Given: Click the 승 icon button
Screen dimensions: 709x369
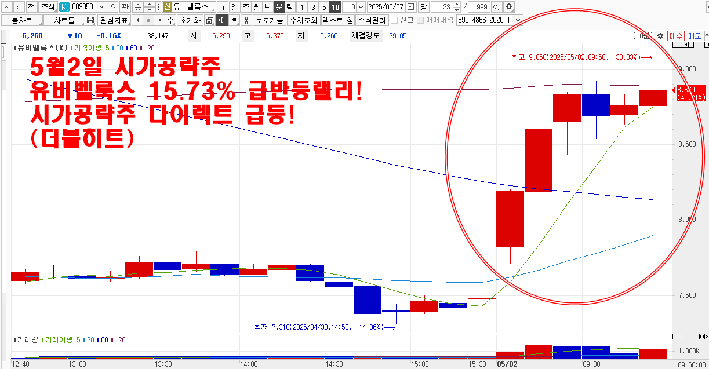Looking at the screenshot, I should [x=137, y=7].
